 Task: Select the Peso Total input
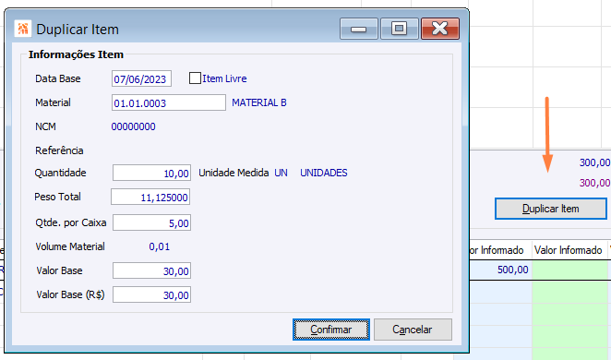150,197
